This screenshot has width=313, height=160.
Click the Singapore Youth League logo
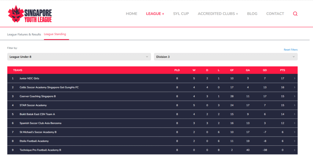coord(30,14)
